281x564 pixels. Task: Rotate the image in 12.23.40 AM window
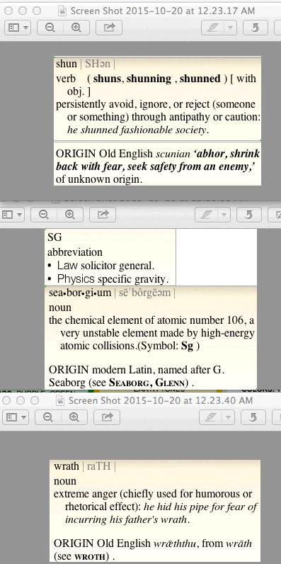click(x=253, y=417)
